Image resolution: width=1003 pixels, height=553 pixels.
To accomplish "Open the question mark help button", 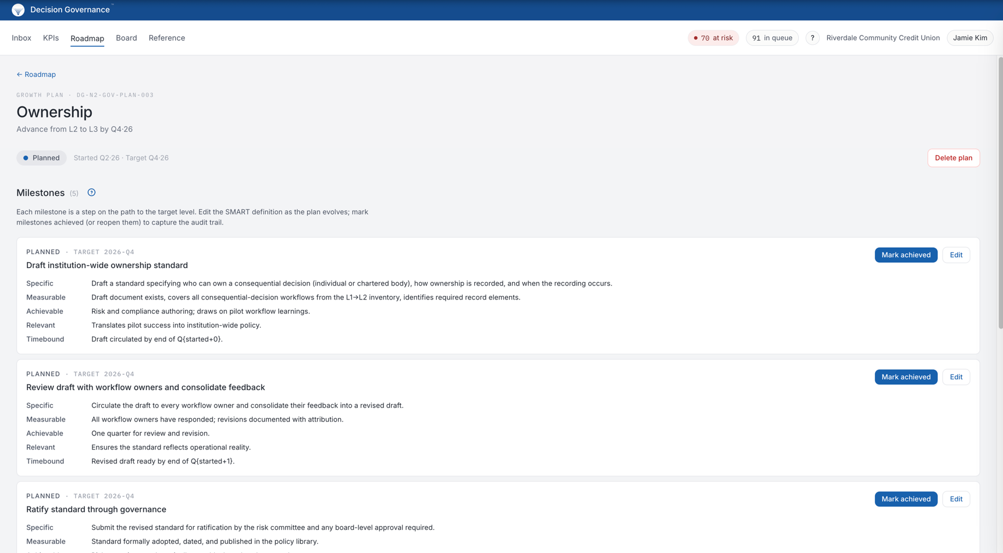I will tap(812, 38).
